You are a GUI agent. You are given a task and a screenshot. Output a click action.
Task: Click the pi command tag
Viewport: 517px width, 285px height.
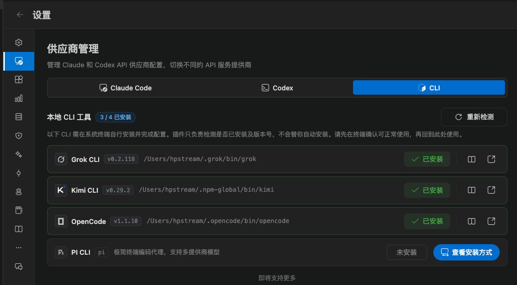click(x=101, y=252)
